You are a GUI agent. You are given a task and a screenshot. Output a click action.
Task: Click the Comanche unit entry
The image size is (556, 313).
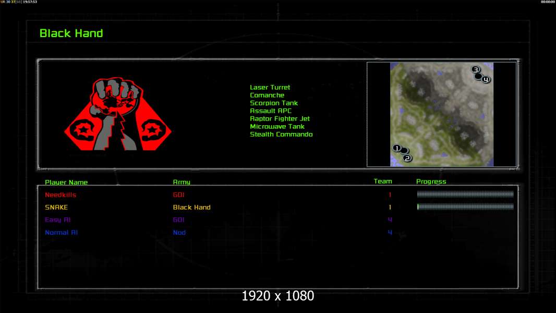pos(267,95)
